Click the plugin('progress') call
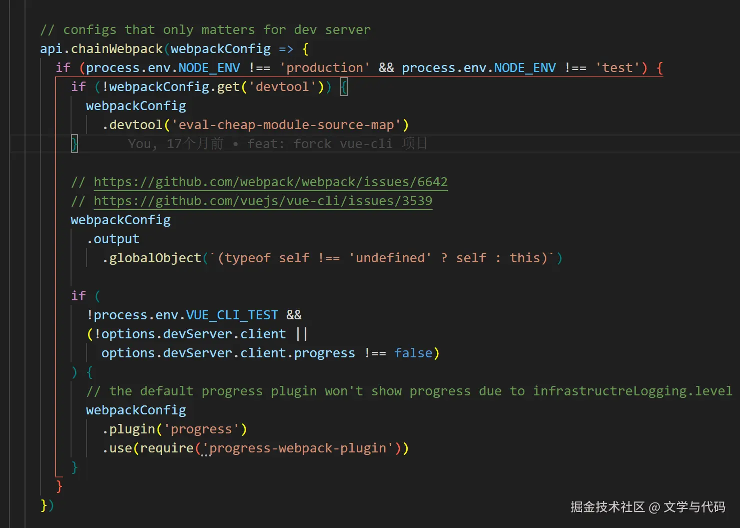Screen dimensions: 740x528 175,429
